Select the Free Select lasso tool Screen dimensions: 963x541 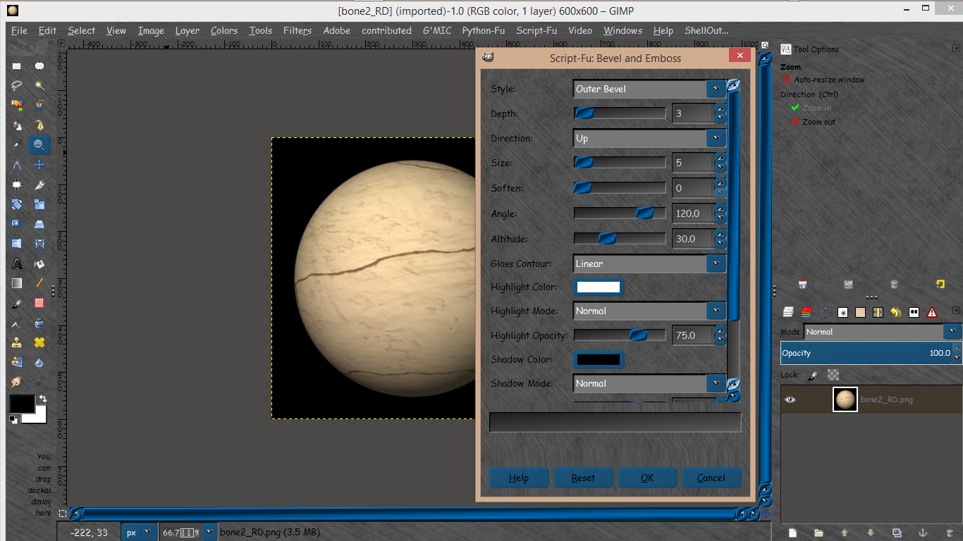[17, 86]
